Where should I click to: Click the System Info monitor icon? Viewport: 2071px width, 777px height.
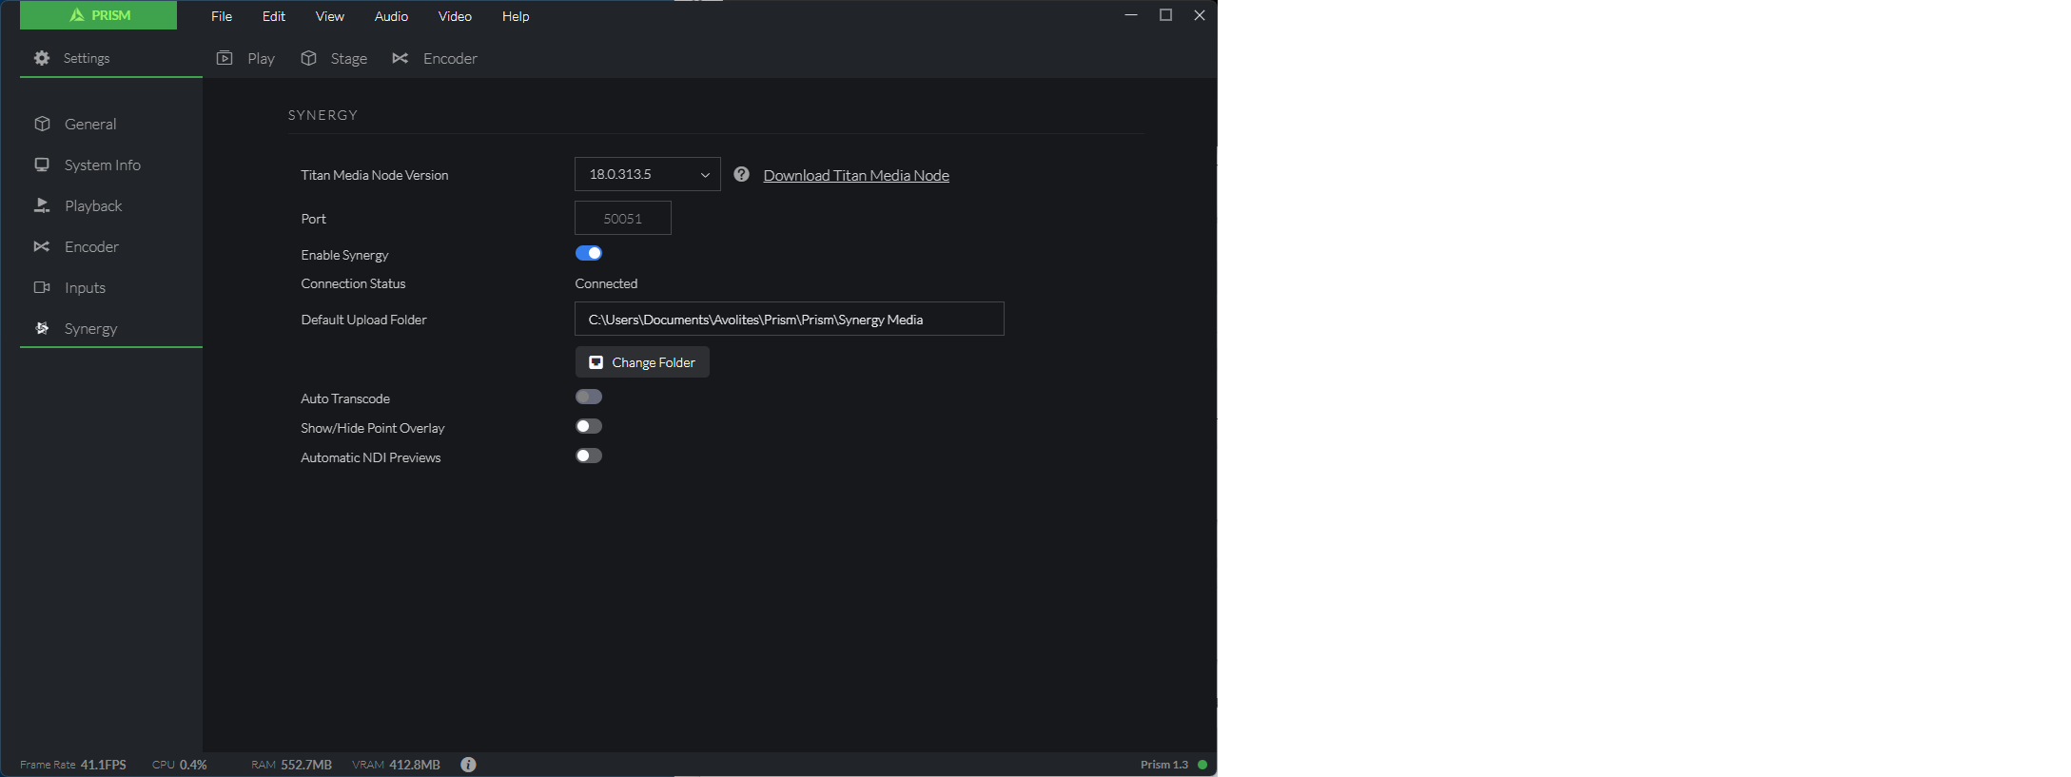pyautogui.click(x=42, y=165)
